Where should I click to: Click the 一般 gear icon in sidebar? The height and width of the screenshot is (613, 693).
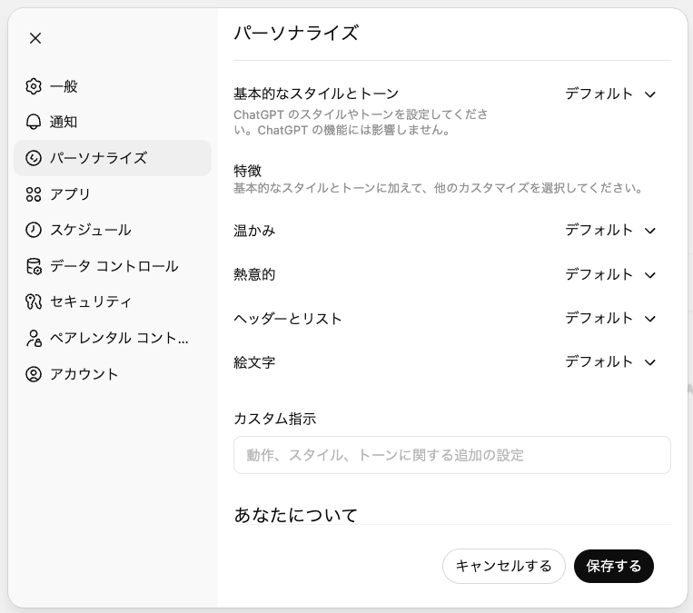point(34,86)
